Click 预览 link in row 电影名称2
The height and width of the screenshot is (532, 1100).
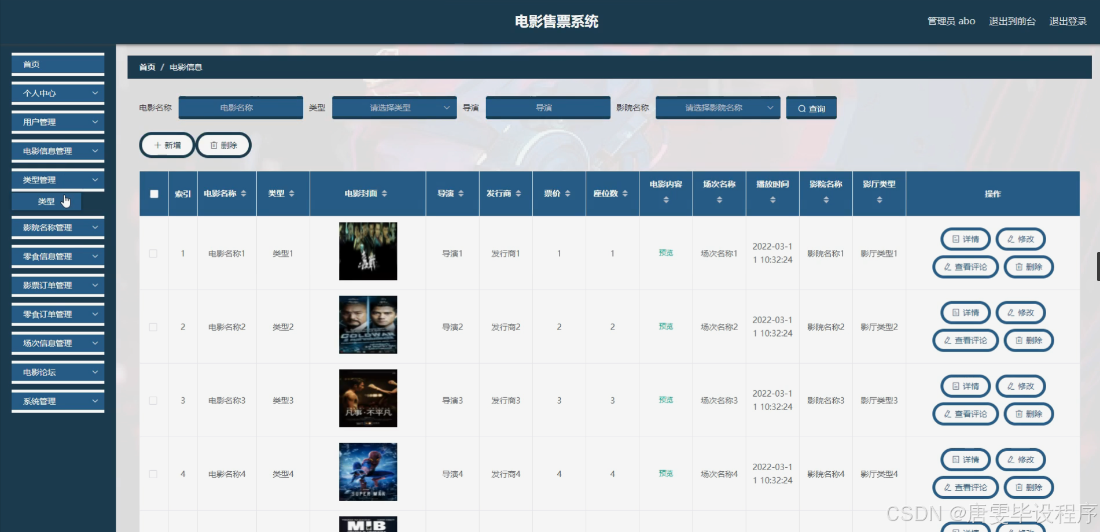(x=666, y=326)
